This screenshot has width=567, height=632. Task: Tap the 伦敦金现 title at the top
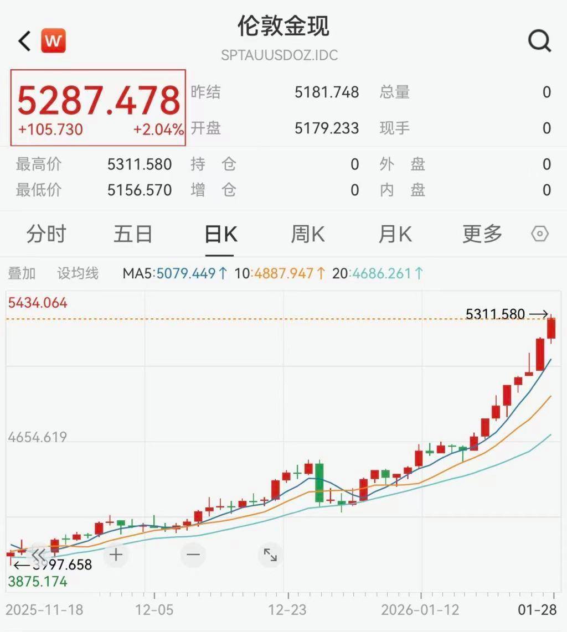pos(283,27)
